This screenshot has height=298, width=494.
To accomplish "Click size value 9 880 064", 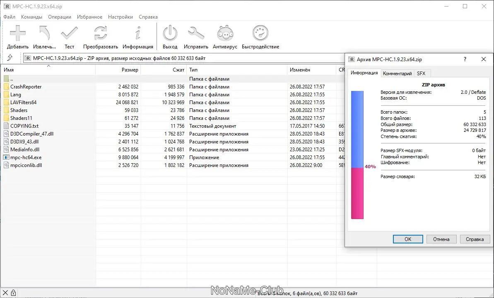I will (128, 157).
